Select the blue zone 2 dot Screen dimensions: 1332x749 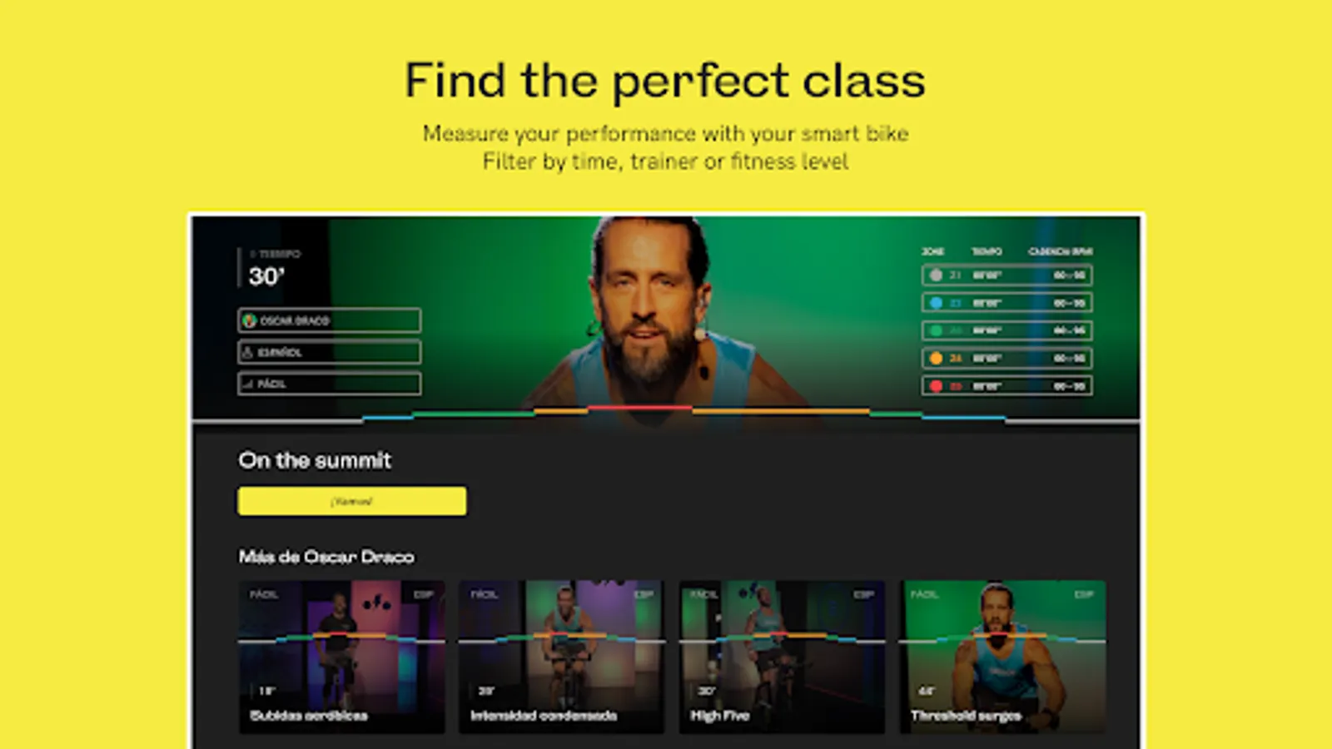(936, 303)
